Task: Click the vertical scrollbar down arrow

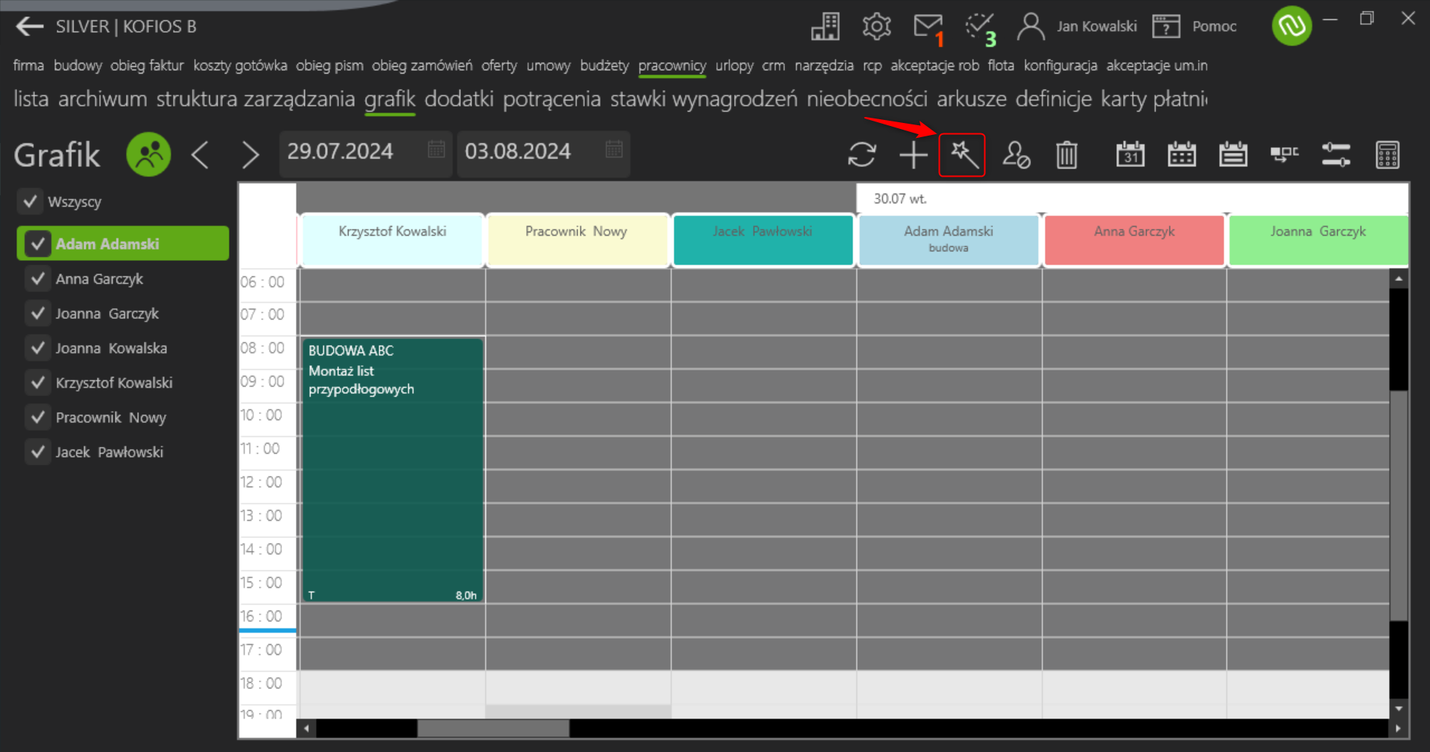Action: coord(1399,709)
